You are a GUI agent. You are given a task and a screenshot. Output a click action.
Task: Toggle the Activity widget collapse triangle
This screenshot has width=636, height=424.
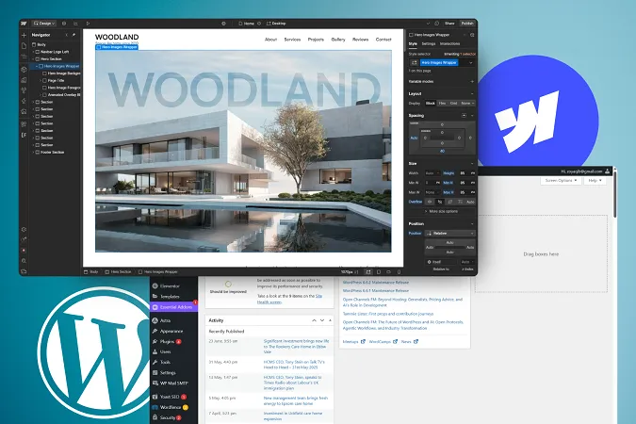[x=330, y=320]
